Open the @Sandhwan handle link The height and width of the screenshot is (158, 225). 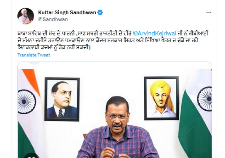pos(53,19)
